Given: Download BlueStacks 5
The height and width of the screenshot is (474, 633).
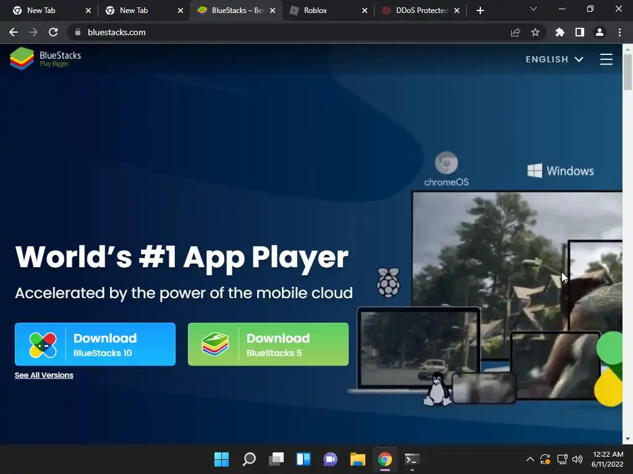Looking at the screenshot, I should click(268, 344).
